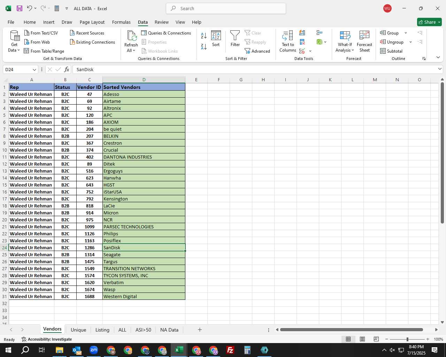Viewport: 446px width, 357px height.
Task: Open the Calculator from the Quick Access Toolbar
Action: click(x=57, y=8)
